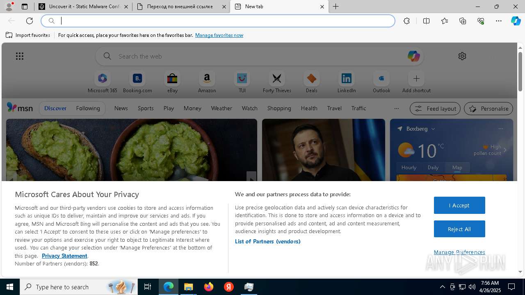Open File Explorer from taskbar

pos(188,287)
